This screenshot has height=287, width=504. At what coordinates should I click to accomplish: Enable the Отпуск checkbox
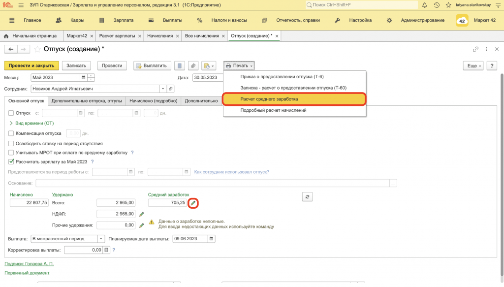tap(11, 113)
